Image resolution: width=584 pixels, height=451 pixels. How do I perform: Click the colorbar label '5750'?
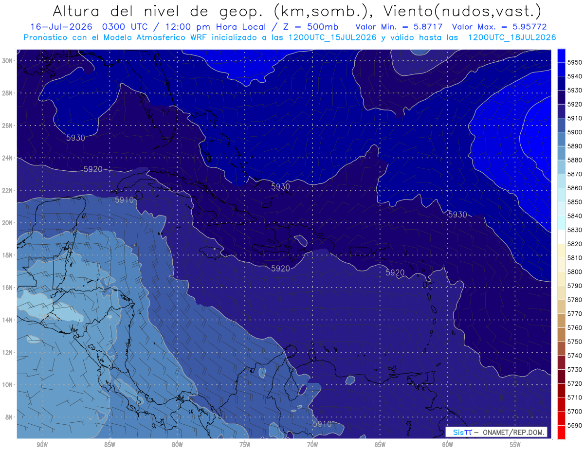[x=575, y=342]
